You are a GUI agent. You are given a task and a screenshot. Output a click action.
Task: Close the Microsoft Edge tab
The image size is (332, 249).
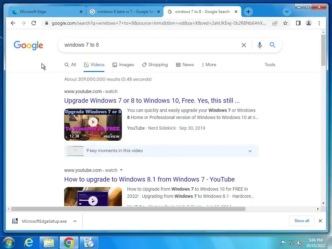81,12
